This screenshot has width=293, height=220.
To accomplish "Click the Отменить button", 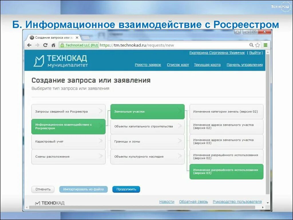I will [x=43, y=189].
